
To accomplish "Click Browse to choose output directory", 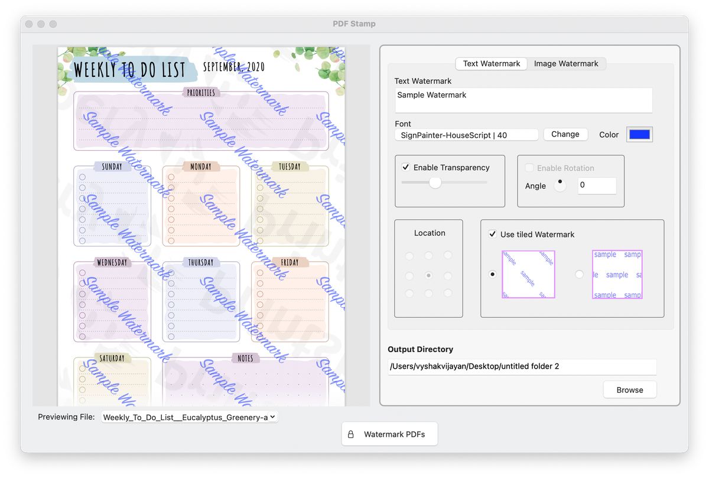I will pyautogui.click(x=629, y=389).
